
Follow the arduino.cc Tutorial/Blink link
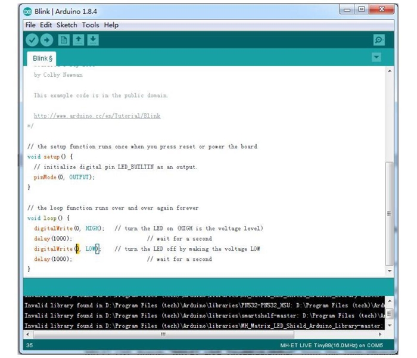tap(97, 116)
